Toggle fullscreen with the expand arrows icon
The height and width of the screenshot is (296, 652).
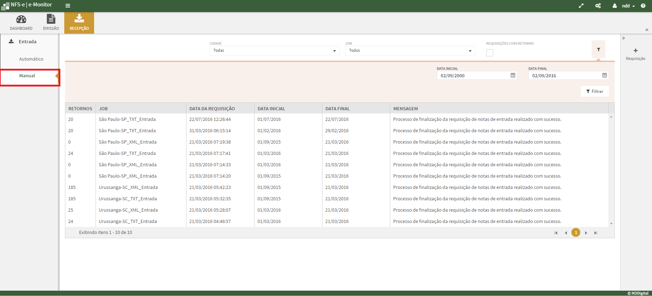coord(581,6)
